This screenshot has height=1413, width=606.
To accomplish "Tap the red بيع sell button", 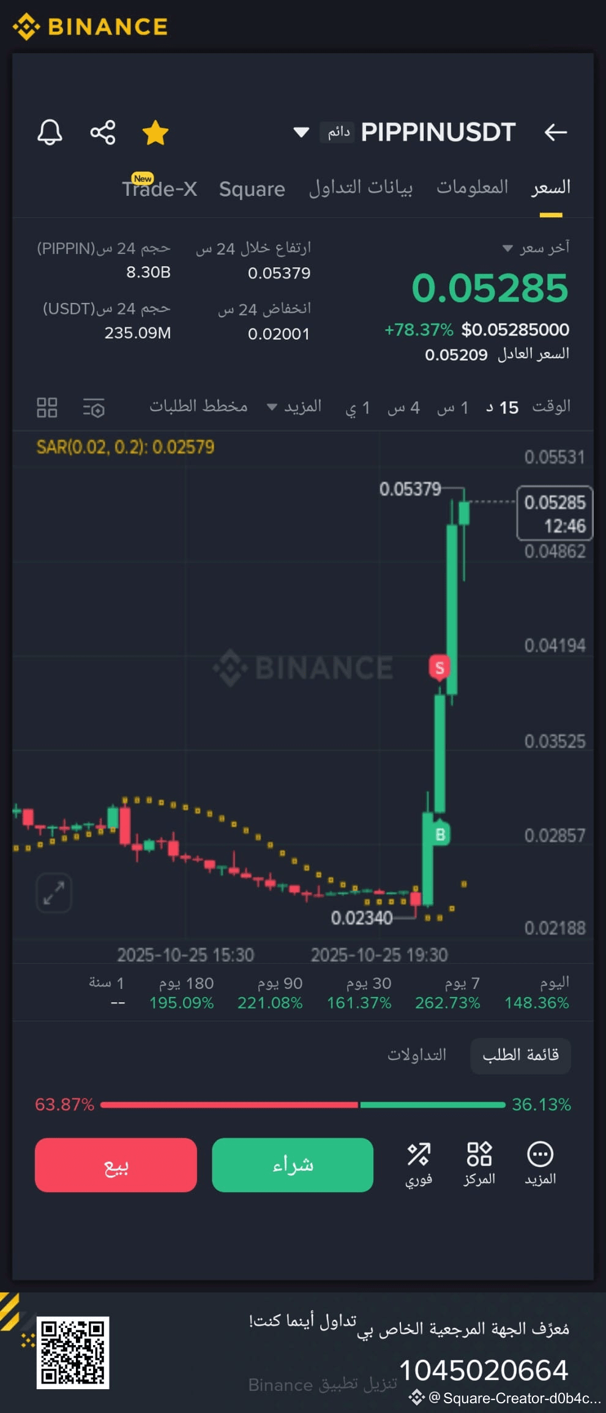I will 116,1165.
